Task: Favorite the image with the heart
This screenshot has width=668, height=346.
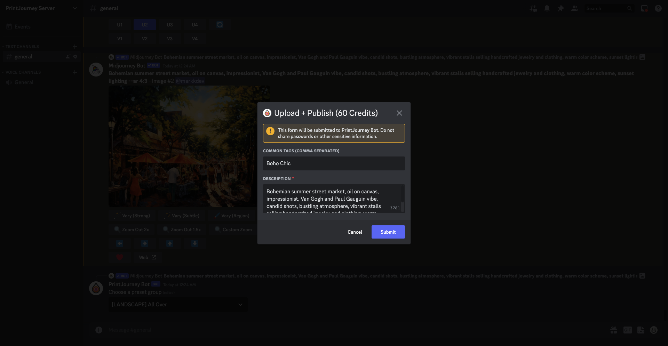Action: [120, 257]
